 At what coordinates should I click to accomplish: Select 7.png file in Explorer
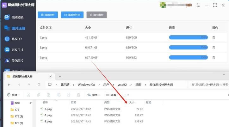click(48, 109)
